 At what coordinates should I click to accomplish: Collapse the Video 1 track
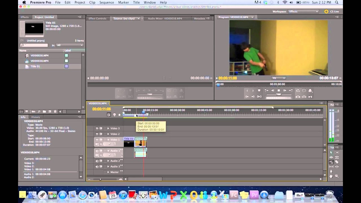tap(108, 140)
